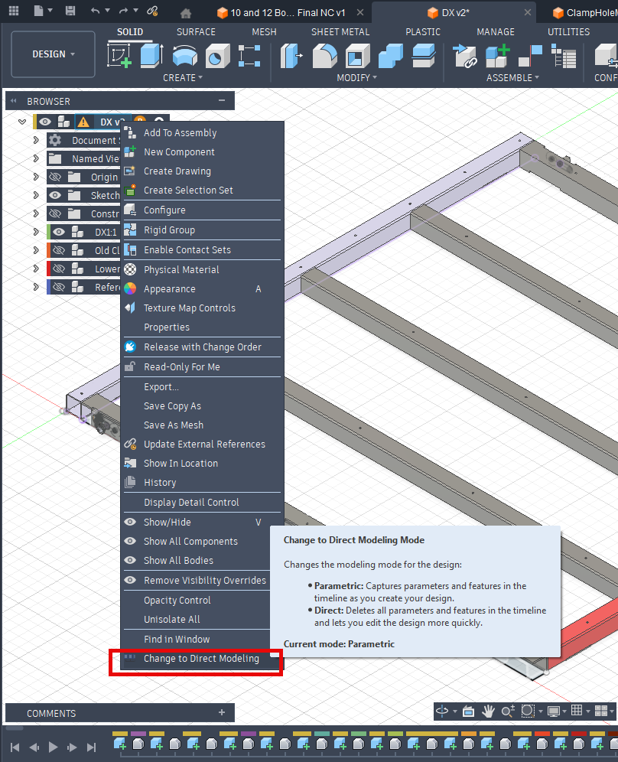This screenshot has width=618, height=762.
Task: Select the Hole tool
Action: pyautogui.click(x=217, y=55)
